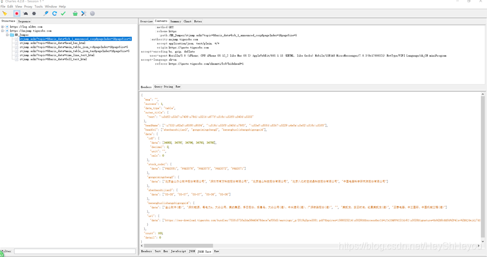
Task: Open the Tools menu
Action: (39, 6)
